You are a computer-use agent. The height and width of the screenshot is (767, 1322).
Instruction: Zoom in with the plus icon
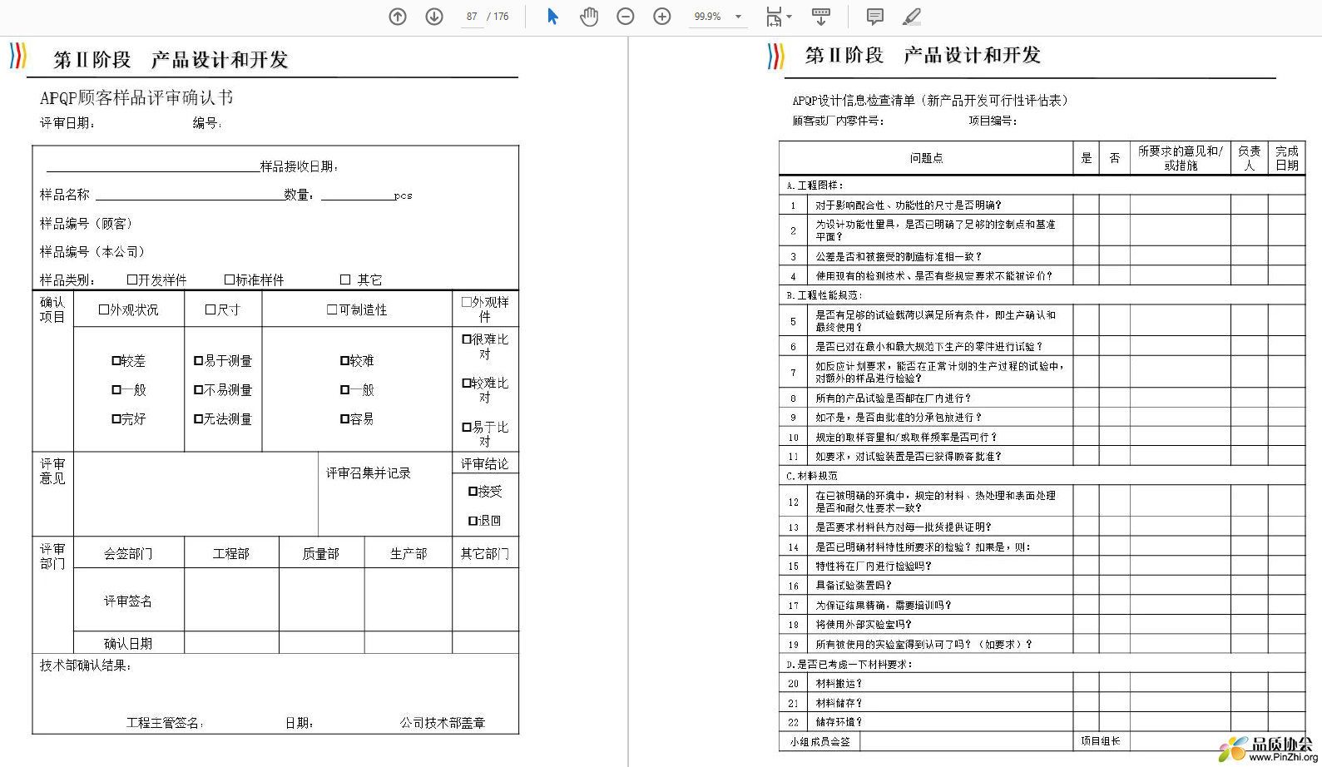click(x=662, y=17)
